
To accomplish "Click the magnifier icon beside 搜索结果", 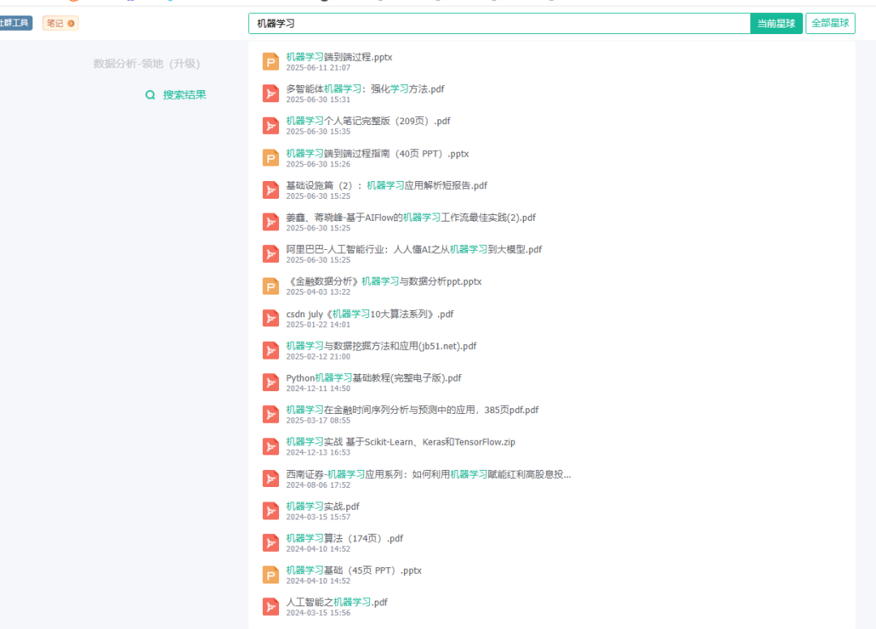I will pyautogui.click(x=150, y=95).
